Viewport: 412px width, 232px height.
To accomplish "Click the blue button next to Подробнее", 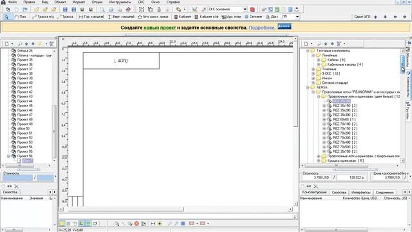I will pos(285,26).
